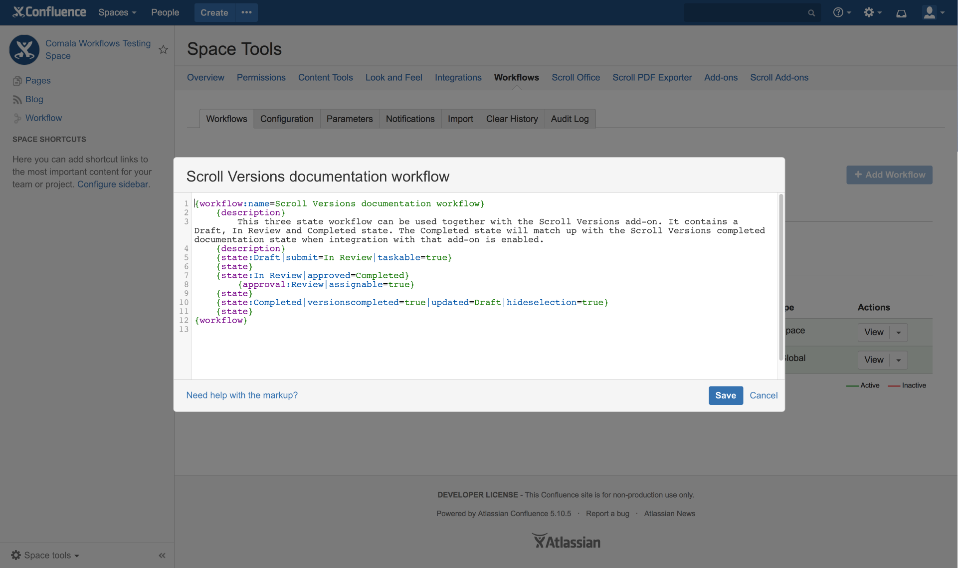Open the Content Tools tab
The height and width of the screenshot is (568, 958).
(x=326, y=77)
